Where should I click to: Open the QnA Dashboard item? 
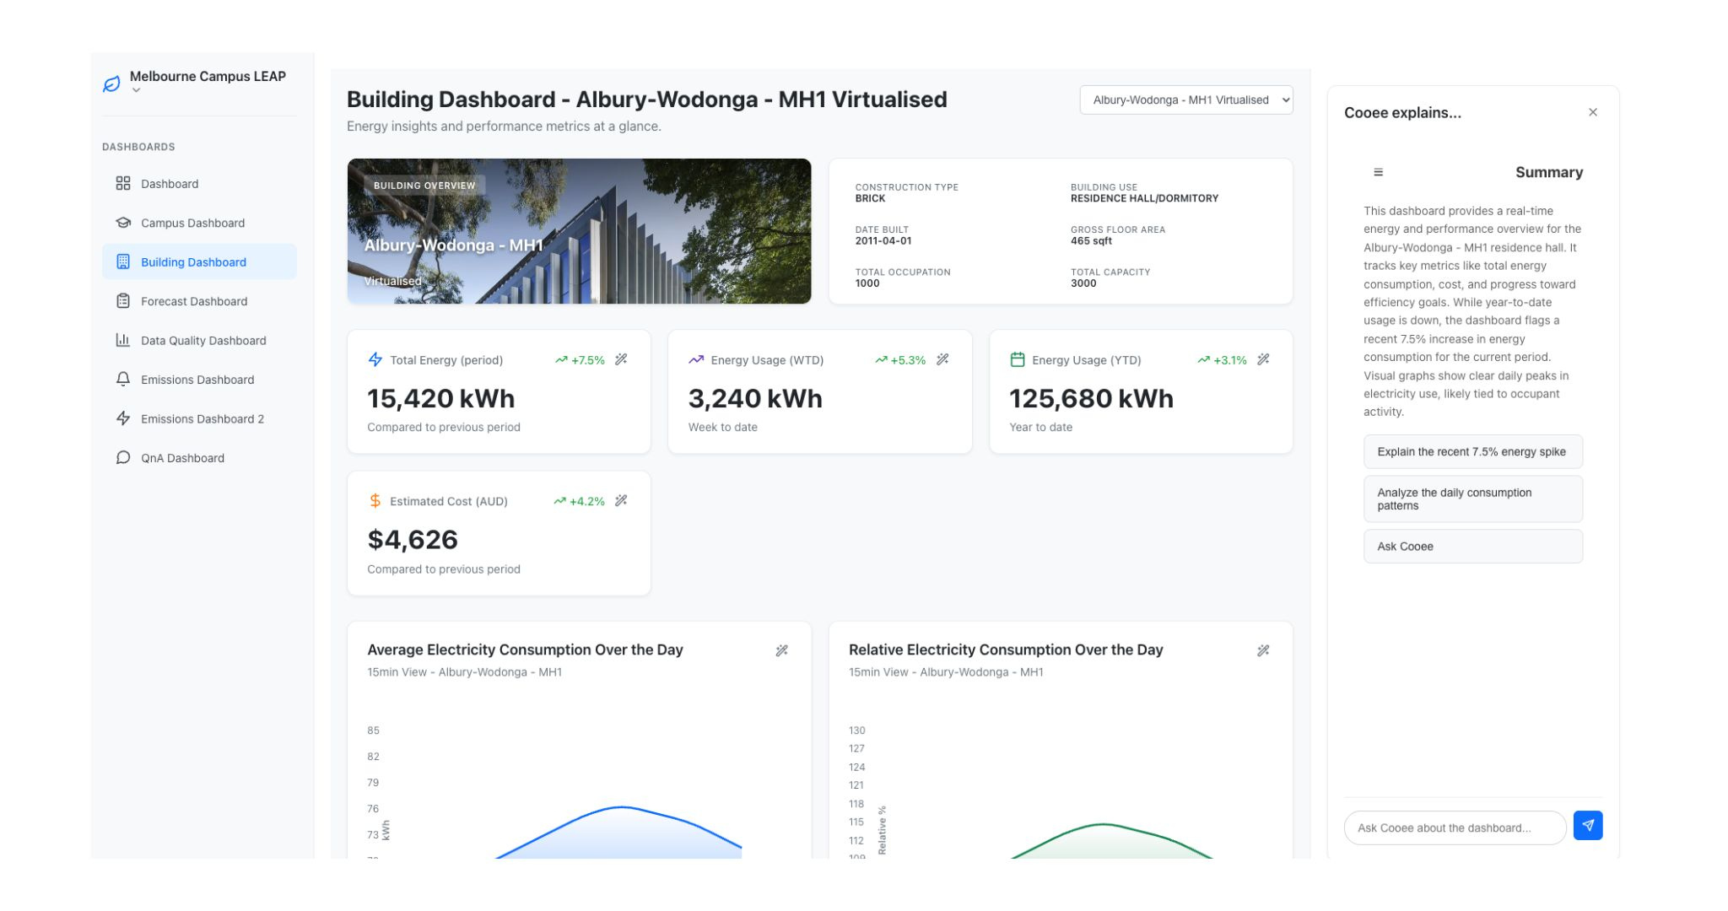(x=182, y=458)
